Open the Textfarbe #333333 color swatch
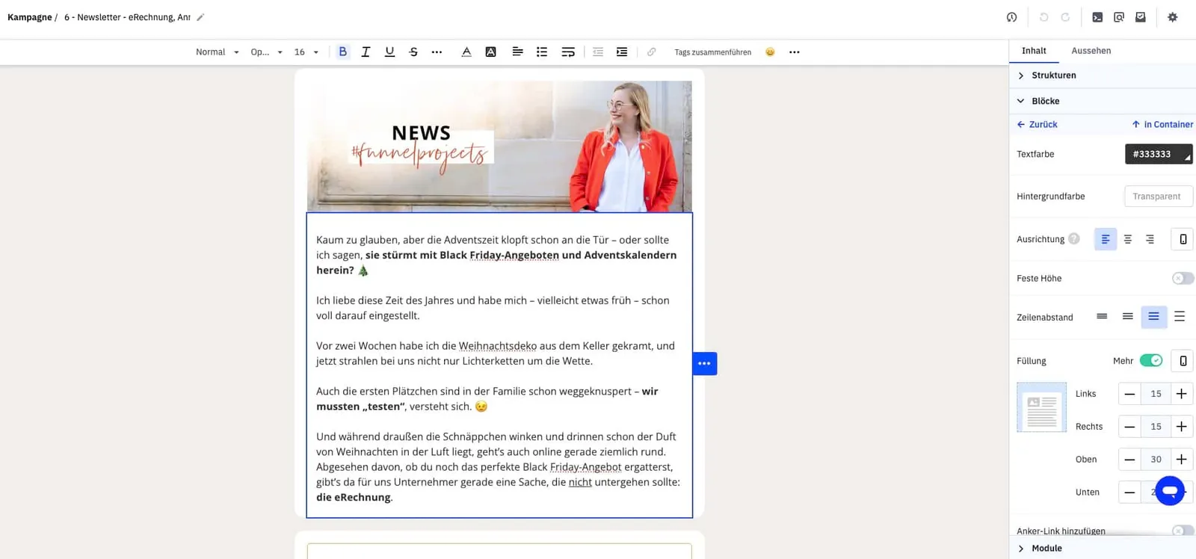Image resolution: width=1196 pixels, height=559 pixels. 1159,154
